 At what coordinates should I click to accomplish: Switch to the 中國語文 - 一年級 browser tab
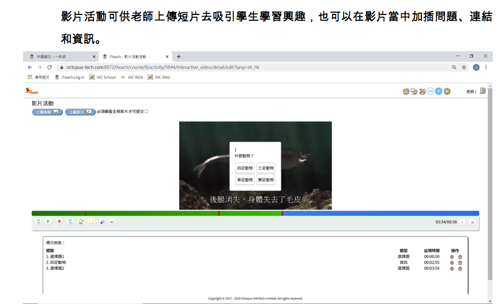pos(62,57)
